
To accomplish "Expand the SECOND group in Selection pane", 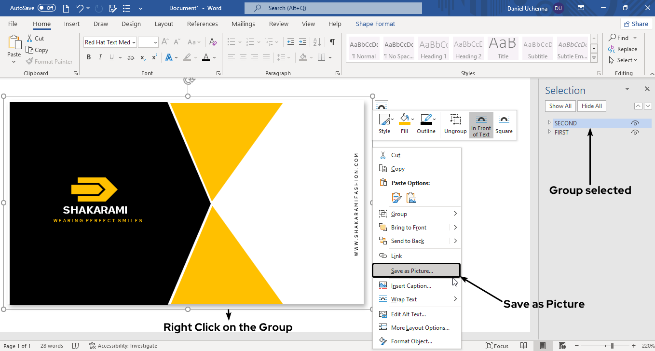I will click(549, 123).
